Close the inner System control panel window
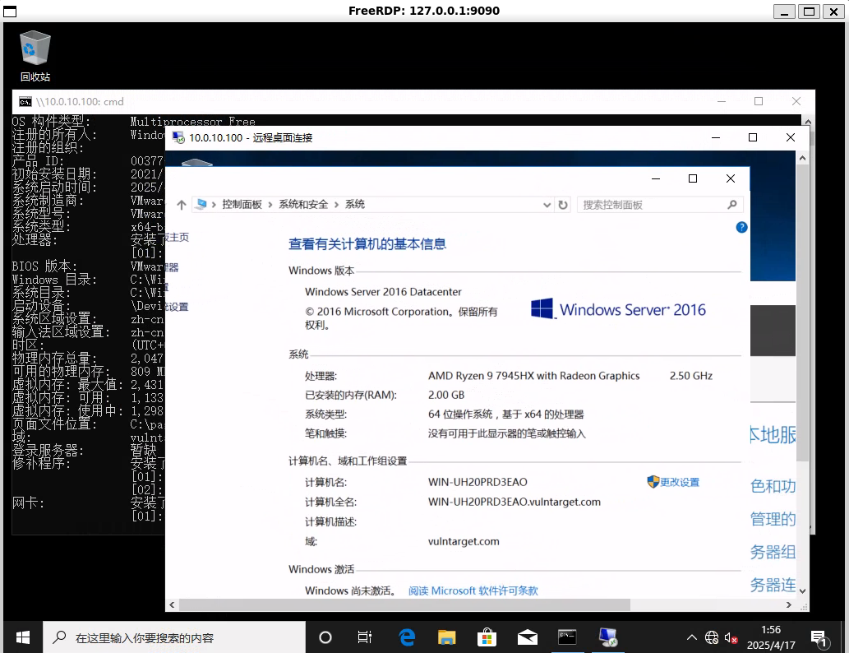Screen dimensions: 849x653 731,178
